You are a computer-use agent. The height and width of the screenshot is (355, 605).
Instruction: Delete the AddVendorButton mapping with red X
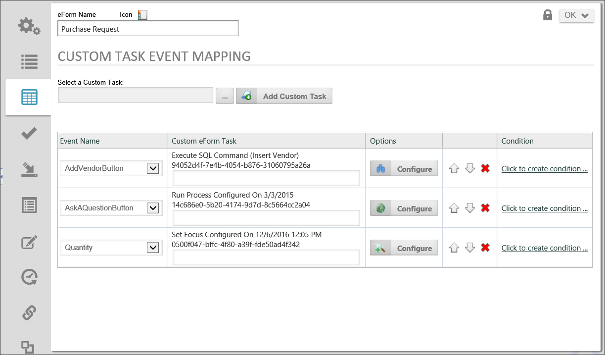(x=485, y=168)
